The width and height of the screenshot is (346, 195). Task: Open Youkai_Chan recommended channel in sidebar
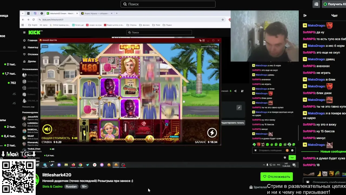tap(32, 149)
